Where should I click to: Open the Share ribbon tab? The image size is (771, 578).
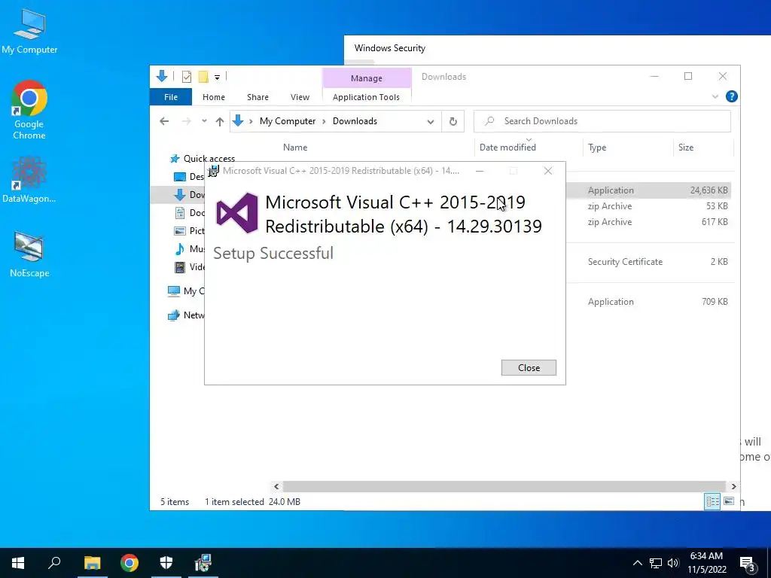click(x=258, y=97)
